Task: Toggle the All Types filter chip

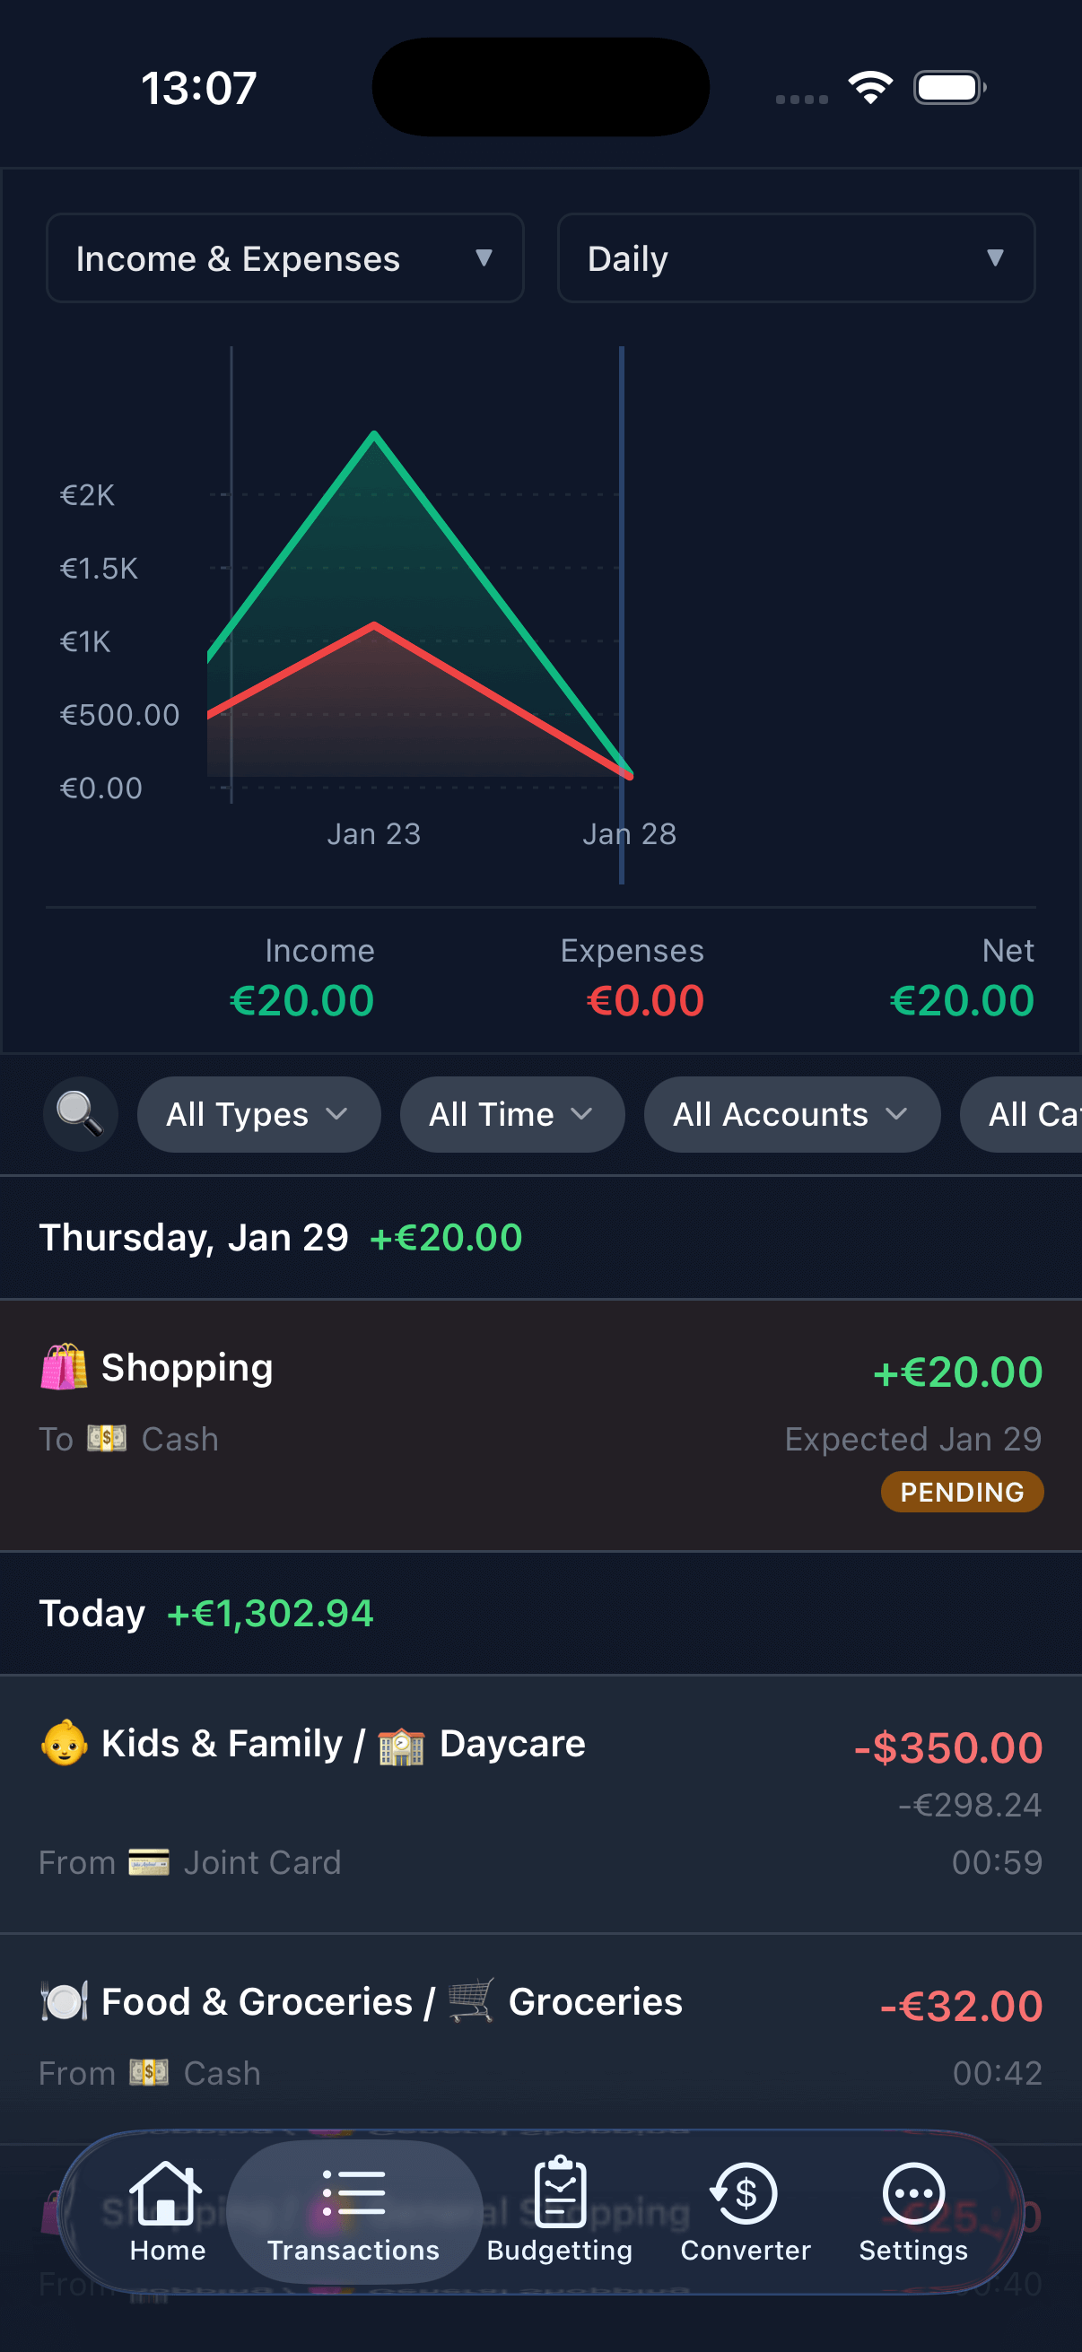Action: 258,1114
